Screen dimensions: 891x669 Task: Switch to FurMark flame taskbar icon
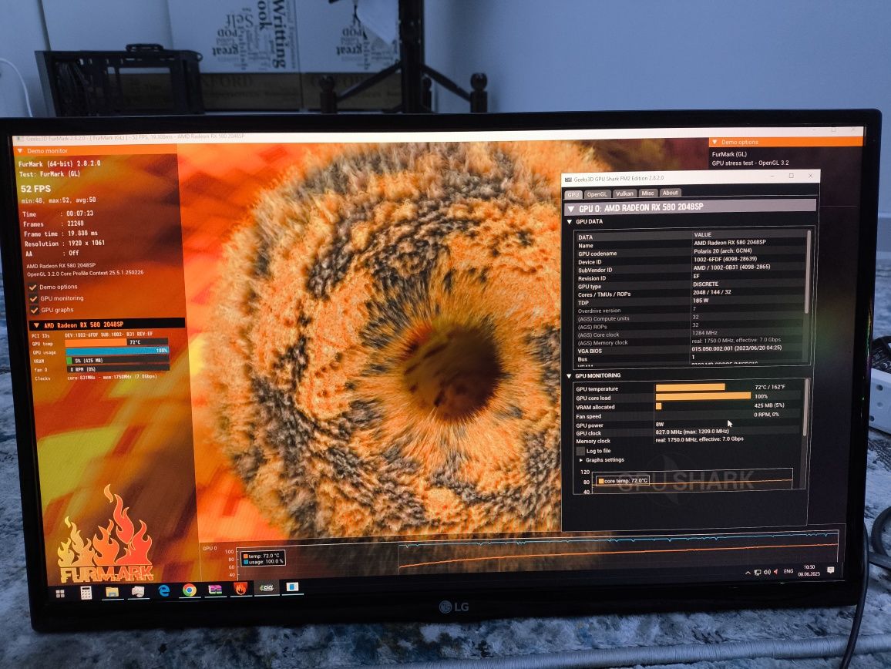point(240,589)
